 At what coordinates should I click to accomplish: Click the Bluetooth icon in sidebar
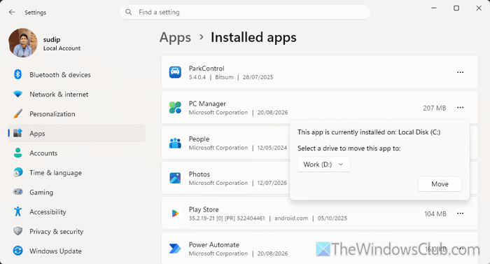pos(17,74)
